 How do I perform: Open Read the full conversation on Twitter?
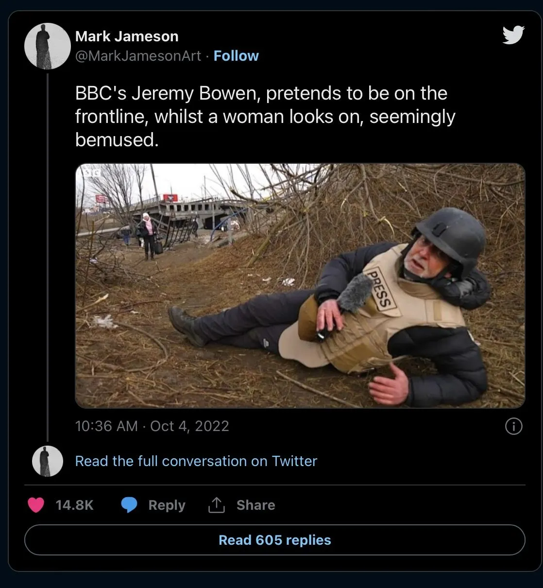[x=196, y=461]
